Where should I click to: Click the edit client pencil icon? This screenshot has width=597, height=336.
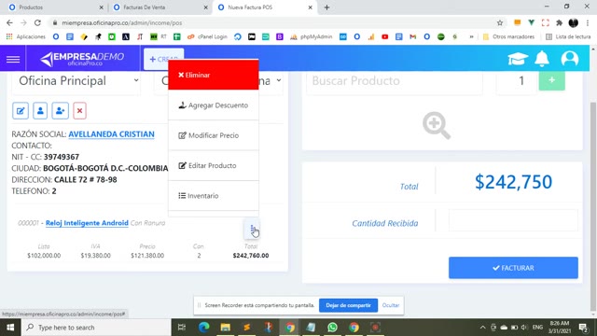pos(21,111)
